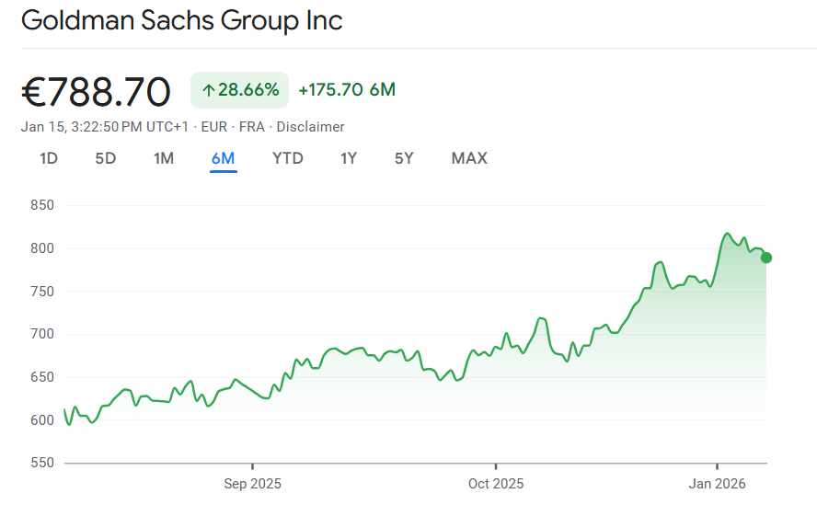Click the Jan 2026 axis label
This screenshot has width=817, height=505.
(x=717, y=483)
